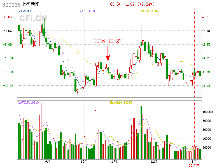Click the 41.23 price axis label
The image size is (224, 168).
206,58
